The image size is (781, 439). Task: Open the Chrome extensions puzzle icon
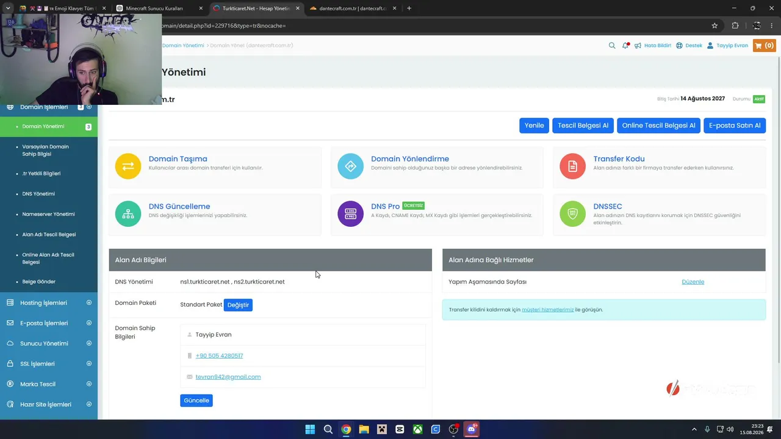[735, 26]
